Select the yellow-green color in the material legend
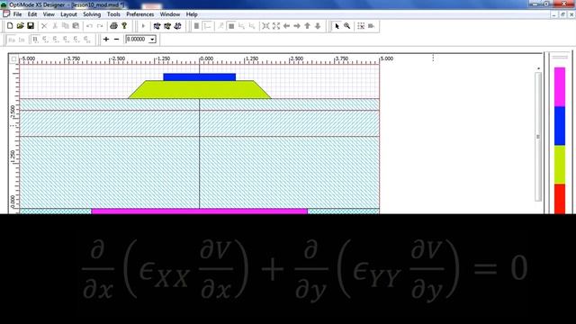Image resolution: width=576 pixels, height=324 pixels. coord(560,165)
